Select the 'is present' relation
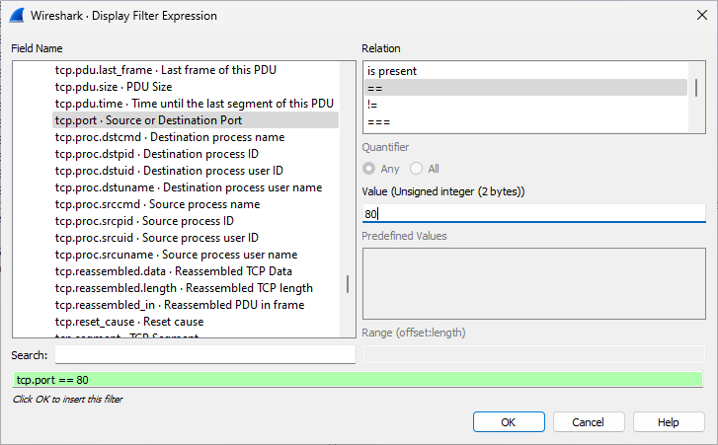718x445 pixels. [526, 71]
